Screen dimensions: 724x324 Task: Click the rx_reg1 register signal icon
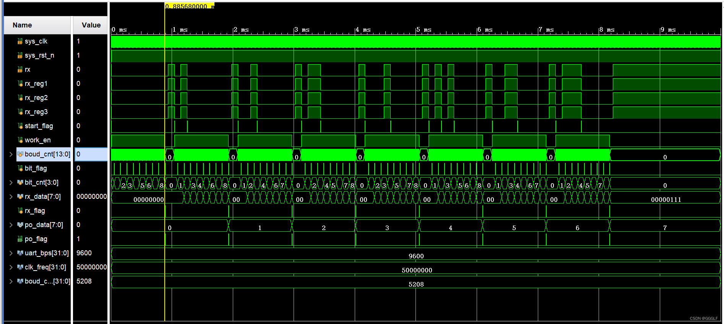(20, 84)
